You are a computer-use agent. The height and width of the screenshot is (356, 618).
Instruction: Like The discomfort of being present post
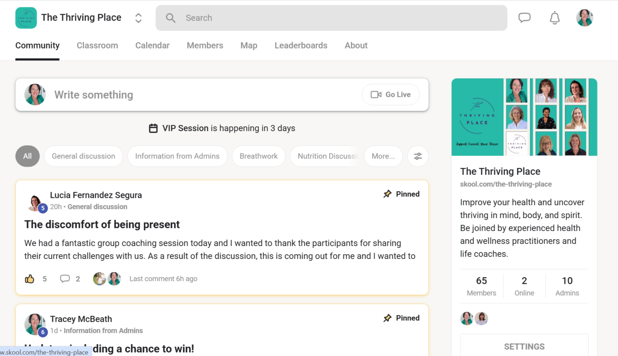30,279
